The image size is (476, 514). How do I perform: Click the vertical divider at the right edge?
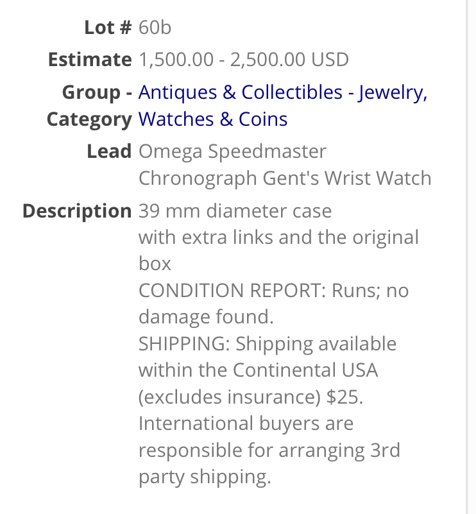tap(467, 257)
